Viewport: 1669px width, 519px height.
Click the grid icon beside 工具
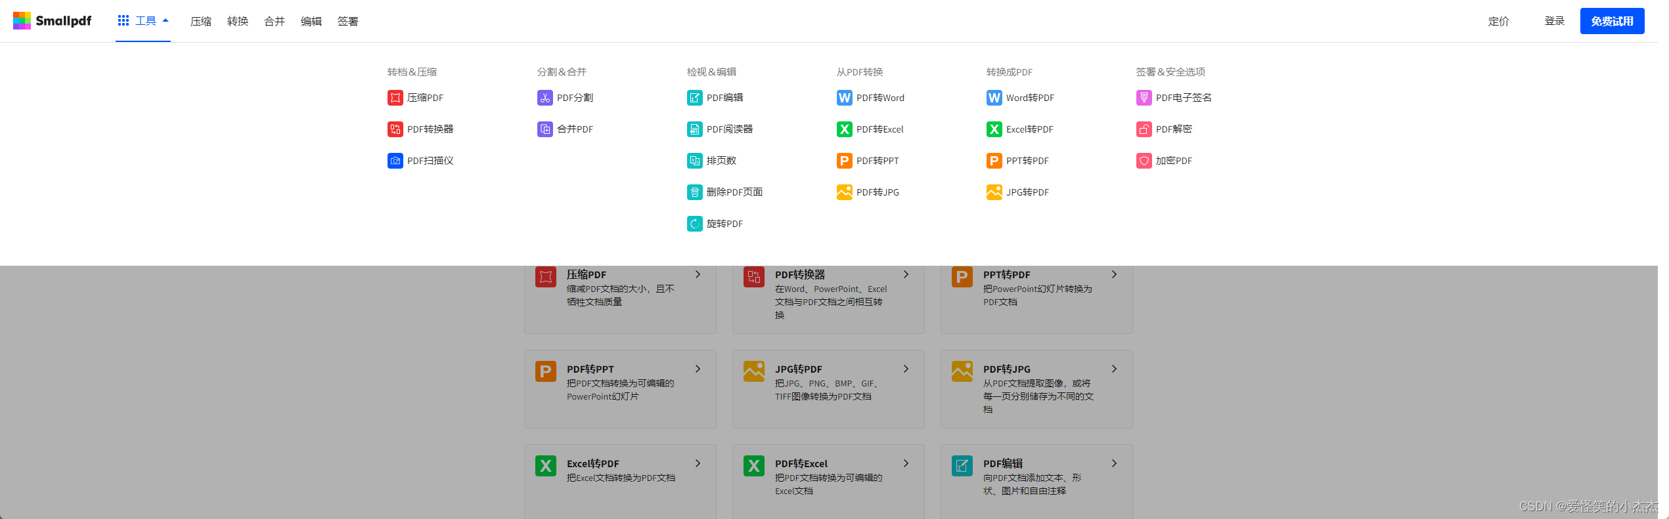[x=123, y=21]
